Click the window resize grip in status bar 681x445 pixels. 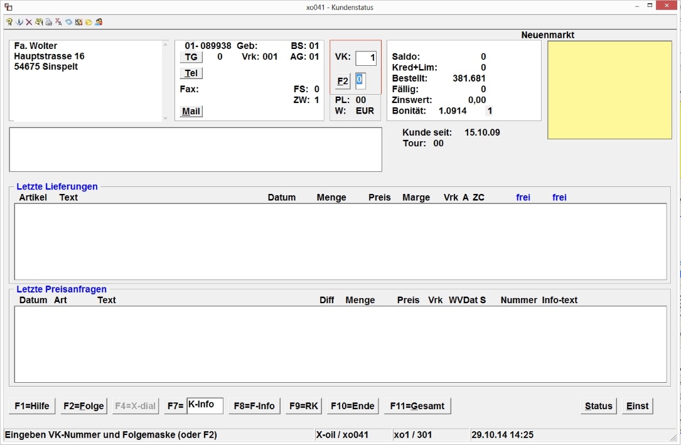[x=673, y=437]
